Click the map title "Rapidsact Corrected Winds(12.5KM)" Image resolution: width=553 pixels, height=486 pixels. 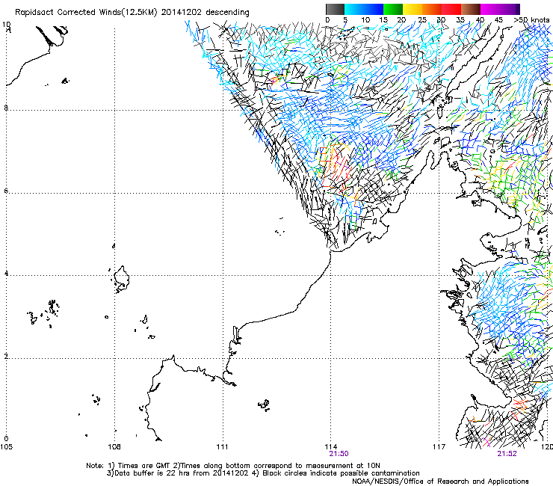click(x=86, y=13)
